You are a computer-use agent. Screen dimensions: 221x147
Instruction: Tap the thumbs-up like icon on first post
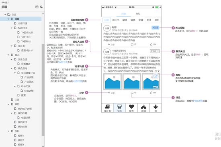tap(151, 44)
